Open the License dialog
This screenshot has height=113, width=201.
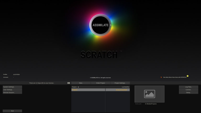(188, 90)
